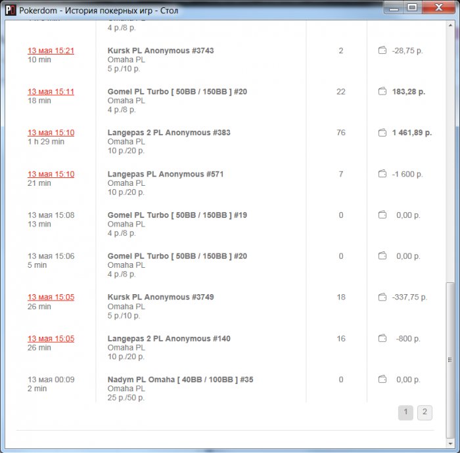Select table name Kursk PL Anonymous #3749
The height and width of the screenshot is (453, 460).
(161, 297)
